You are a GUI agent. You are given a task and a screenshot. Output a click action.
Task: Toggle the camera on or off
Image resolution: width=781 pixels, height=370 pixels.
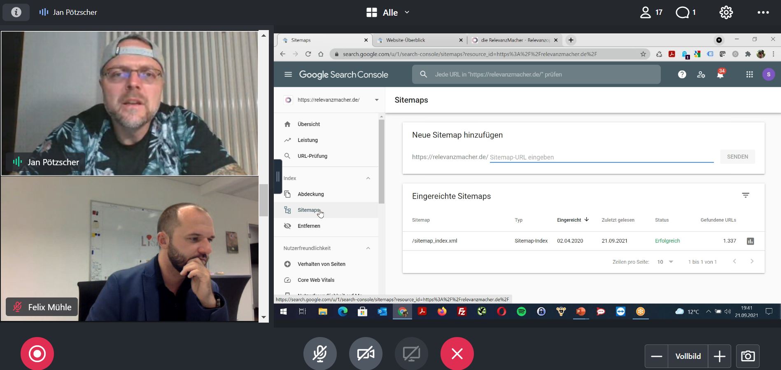(x=366, y=354)
